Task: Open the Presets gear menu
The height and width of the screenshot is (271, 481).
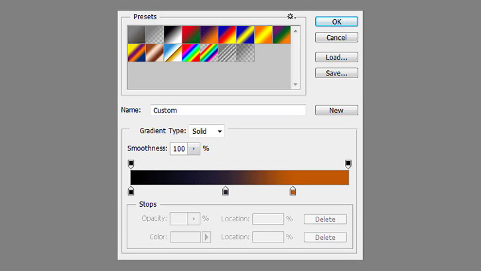Action: (291, 17)
